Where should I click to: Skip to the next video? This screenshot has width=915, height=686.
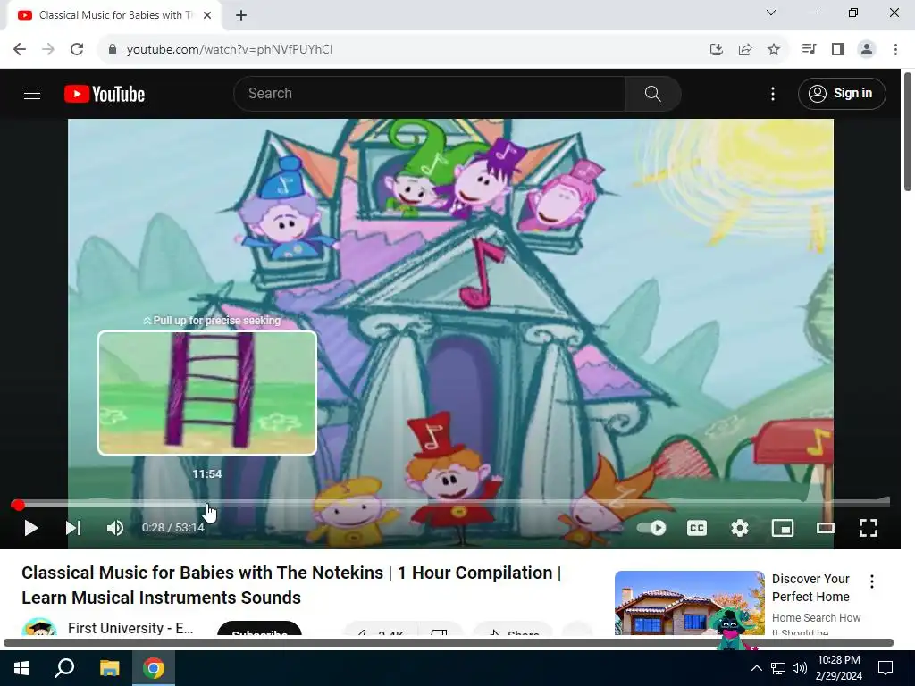pos(73,528)
